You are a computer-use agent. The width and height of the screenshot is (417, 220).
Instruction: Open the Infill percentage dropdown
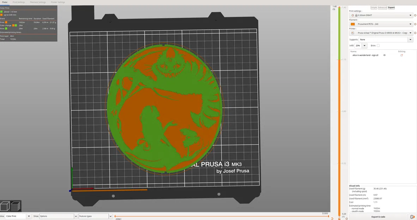coord(364,46)
